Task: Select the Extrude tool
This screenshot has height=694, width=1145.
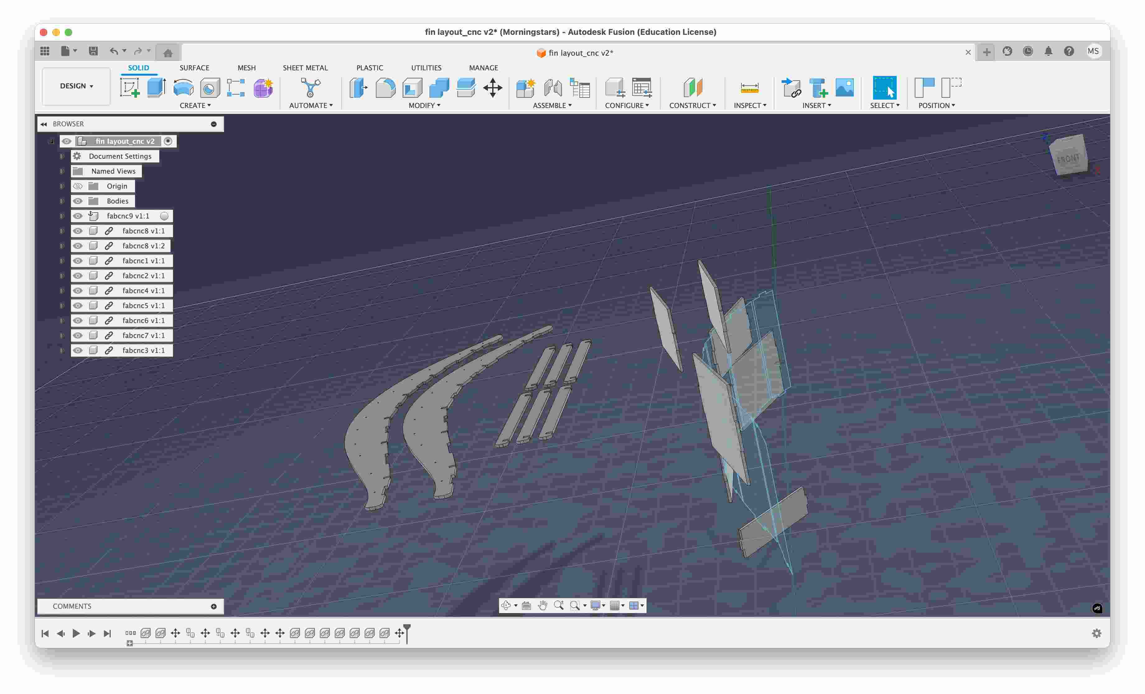Action: pos(157,87)
